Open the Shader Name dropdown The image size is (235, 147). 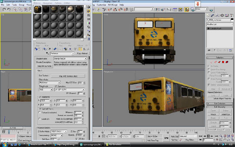pos(69,58)
